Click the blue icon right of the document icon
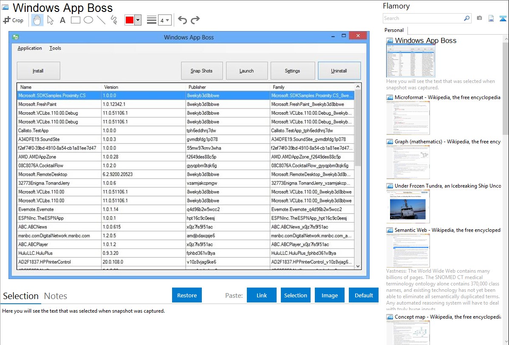 point(503,18)
